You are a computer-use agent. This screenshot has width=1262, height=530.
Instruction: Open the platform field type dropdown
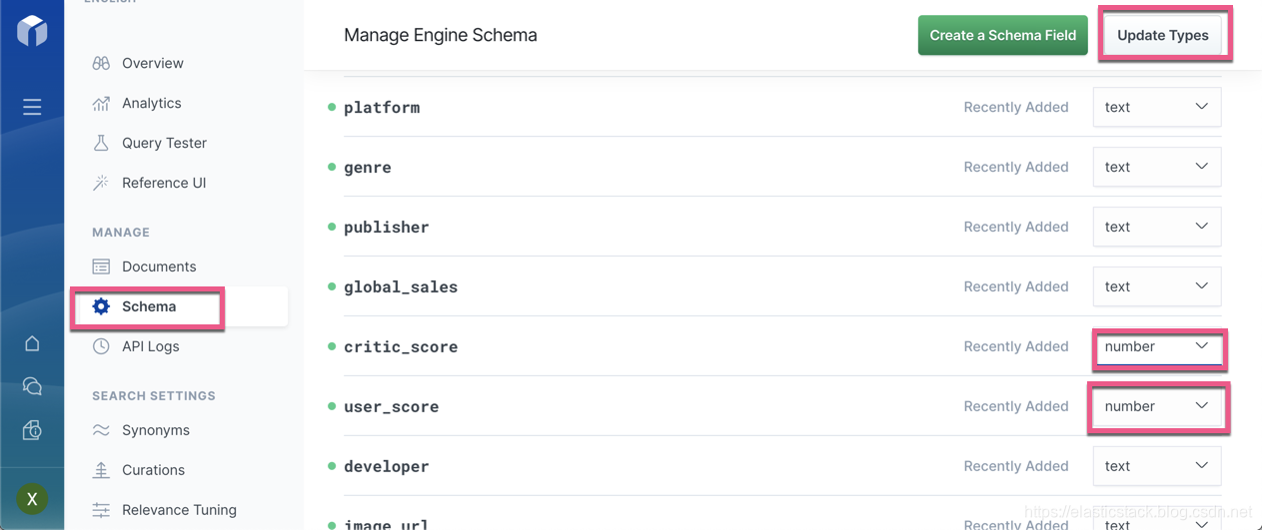point(1156,107)
